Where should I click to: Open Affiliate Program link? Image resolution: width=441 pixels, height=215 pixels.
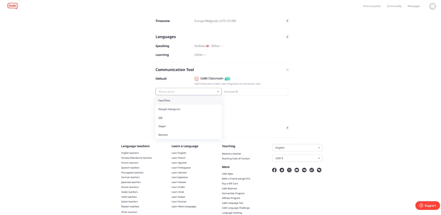231,198
